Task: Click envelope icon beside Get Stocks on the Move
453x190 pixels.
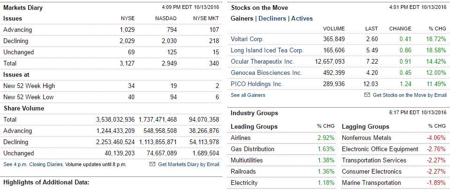Action: 367,95
